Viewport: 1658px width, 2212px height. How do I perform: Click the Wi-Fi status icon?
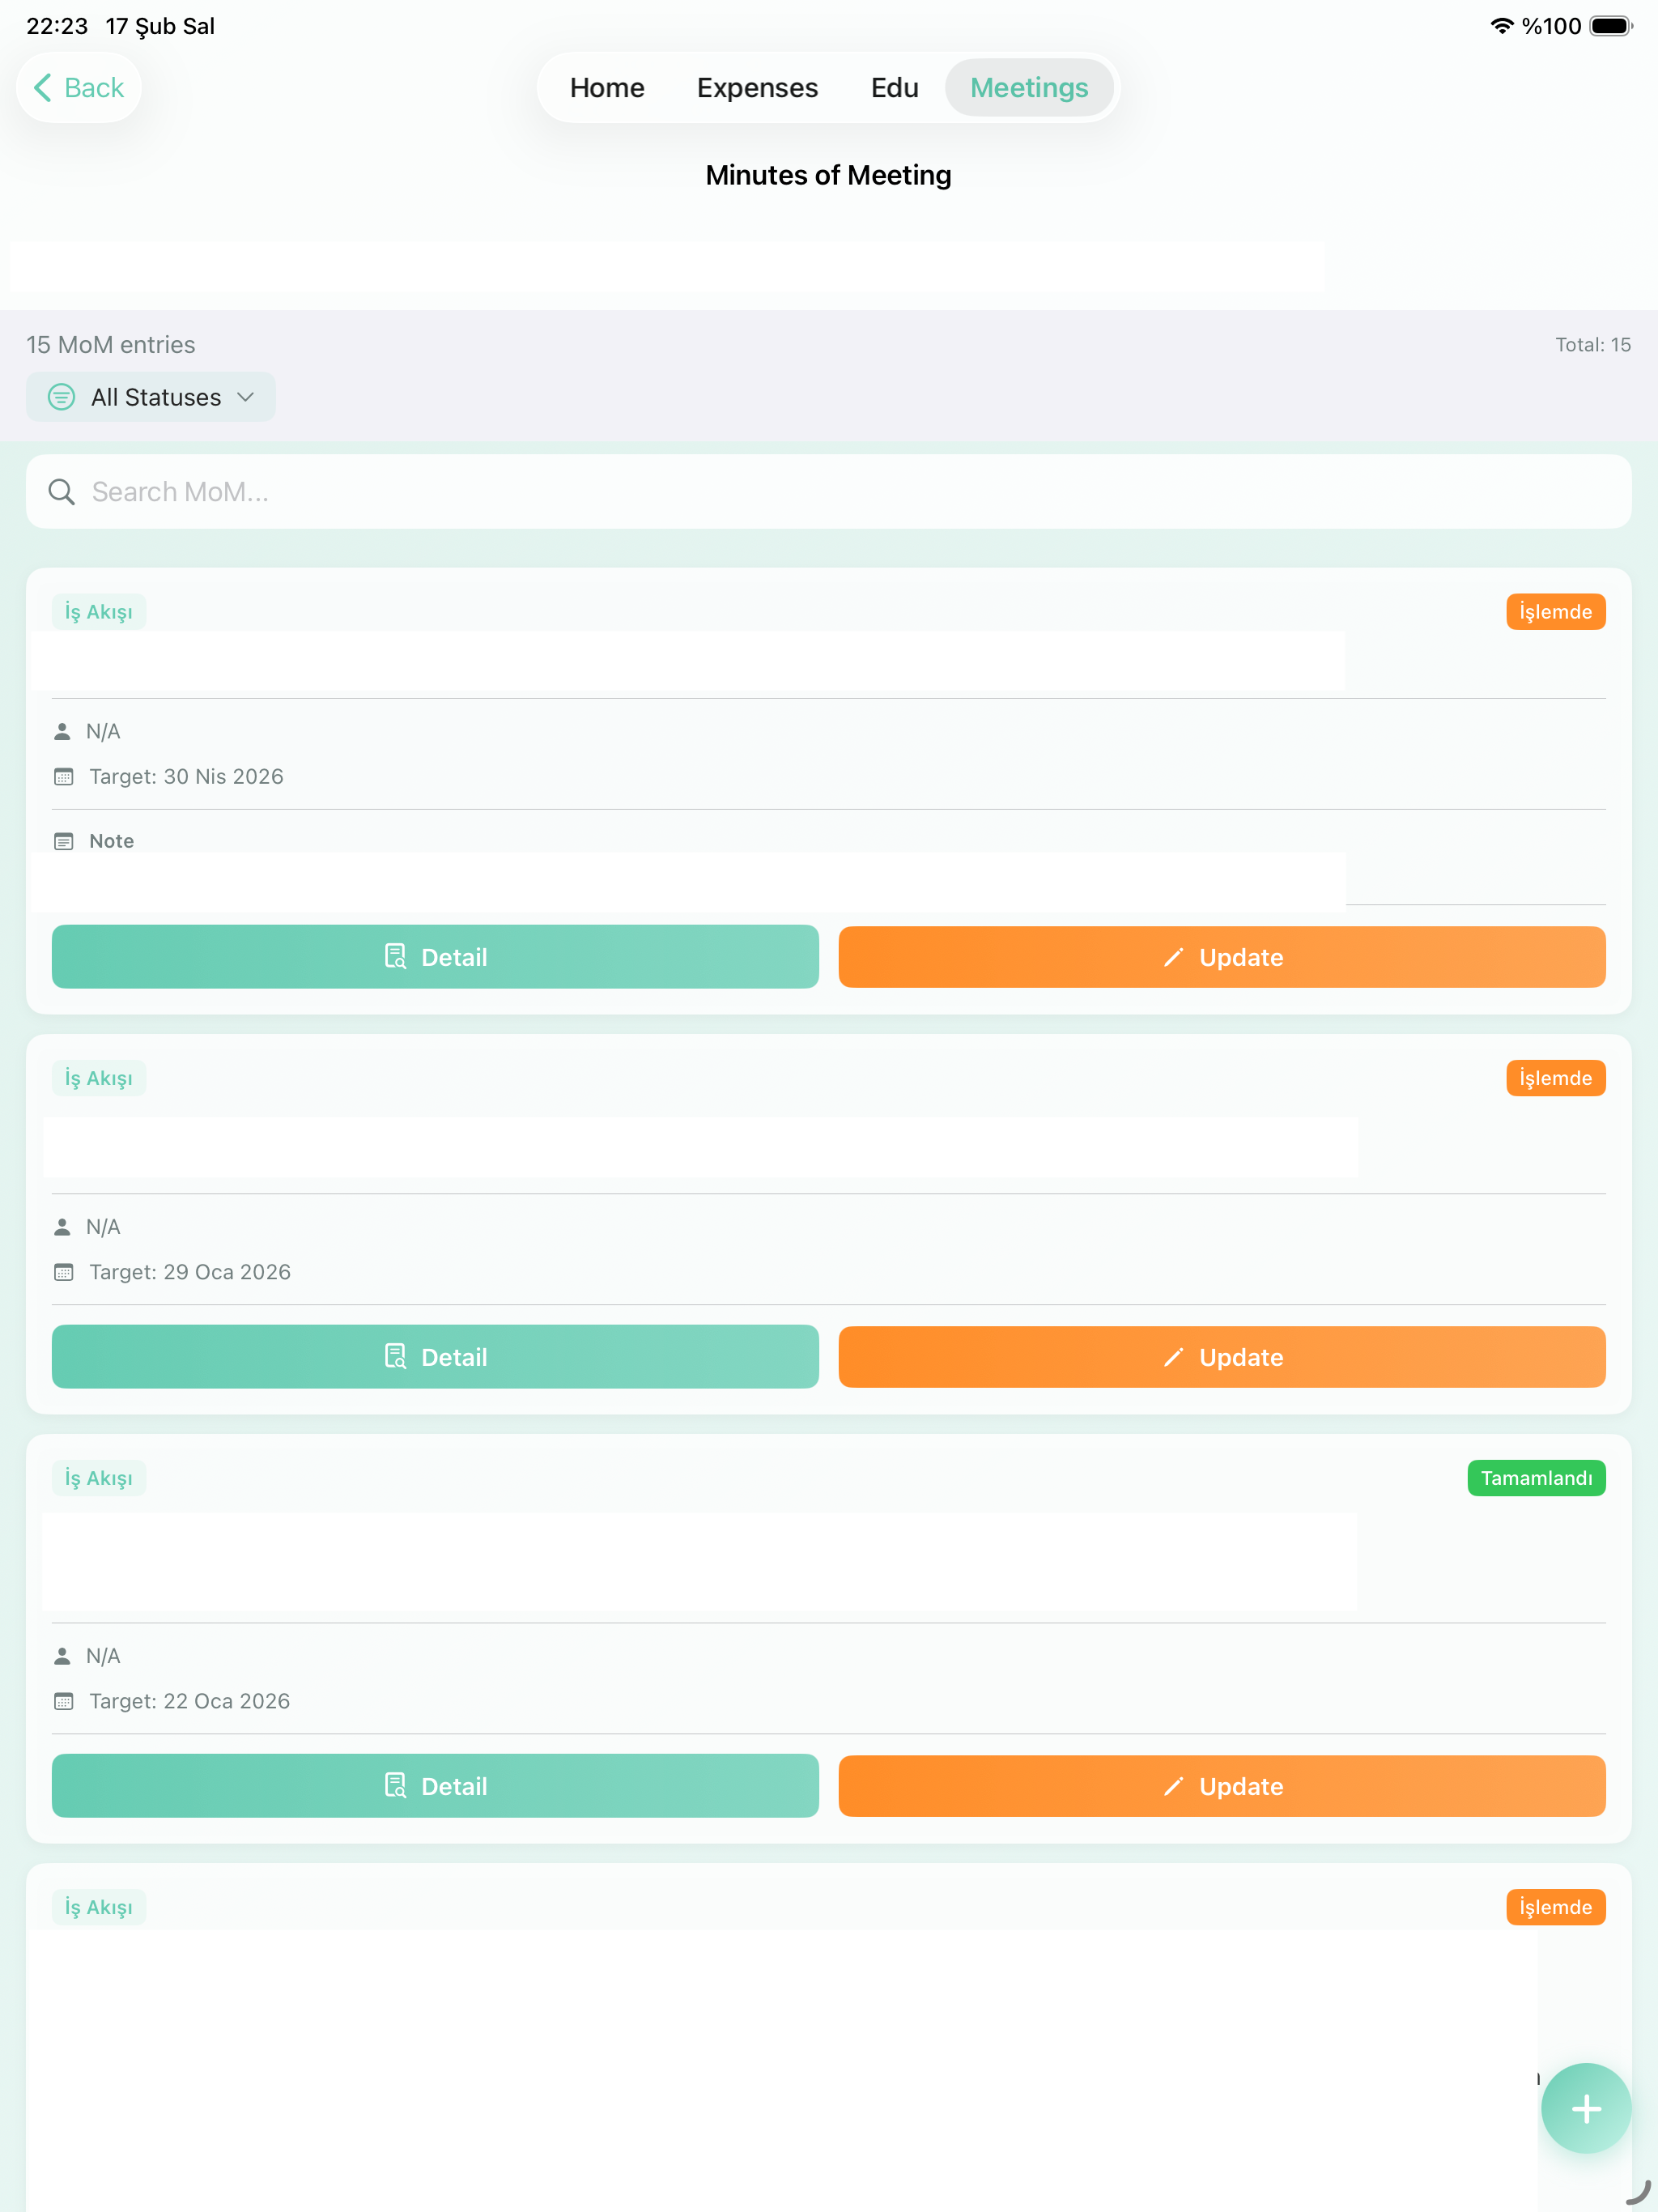click(x=1501, y=26)
